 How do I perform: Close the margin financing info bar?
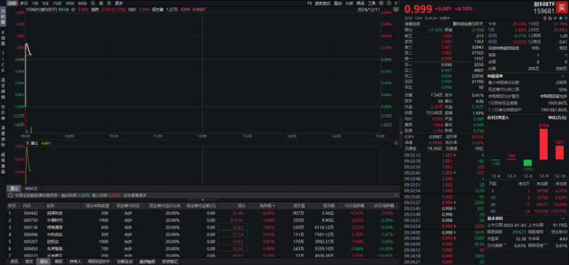396,195
